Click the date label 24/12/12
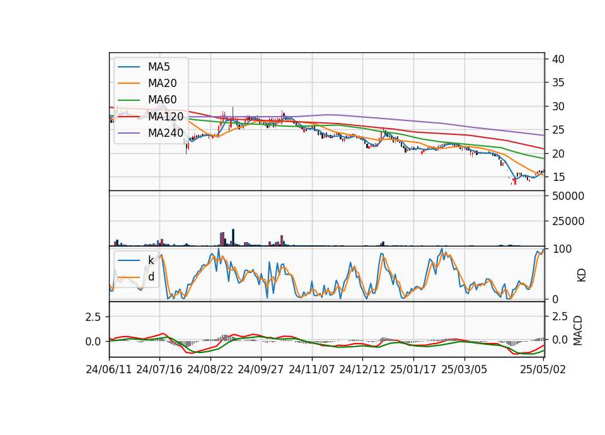 [x=362, y=369]
